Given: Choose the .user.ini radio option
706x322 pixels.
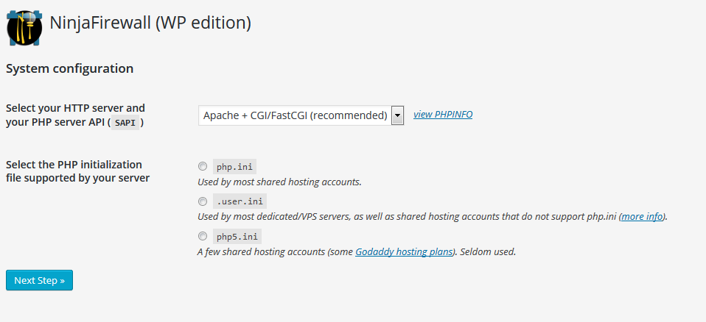Looking at the screenshot, I should [x=203, y=201].
